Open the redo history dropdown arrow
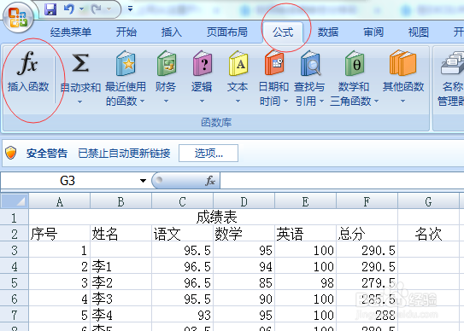Image resolution: width=464 pixels, height=331 pixels. tap(109, 9)
